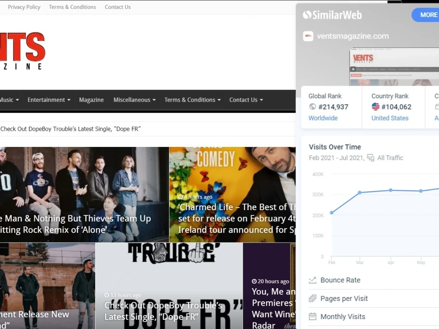This screenshot has width=439, height=329.
Task: Open the 'You, Me an...' 20 hours ago article
Action: point(270,286)
